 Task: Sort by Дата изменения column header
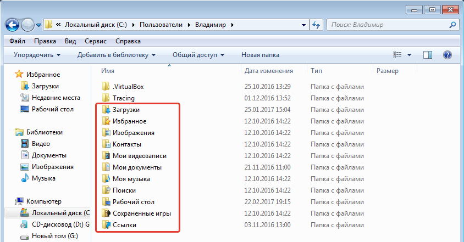(268, 71)
